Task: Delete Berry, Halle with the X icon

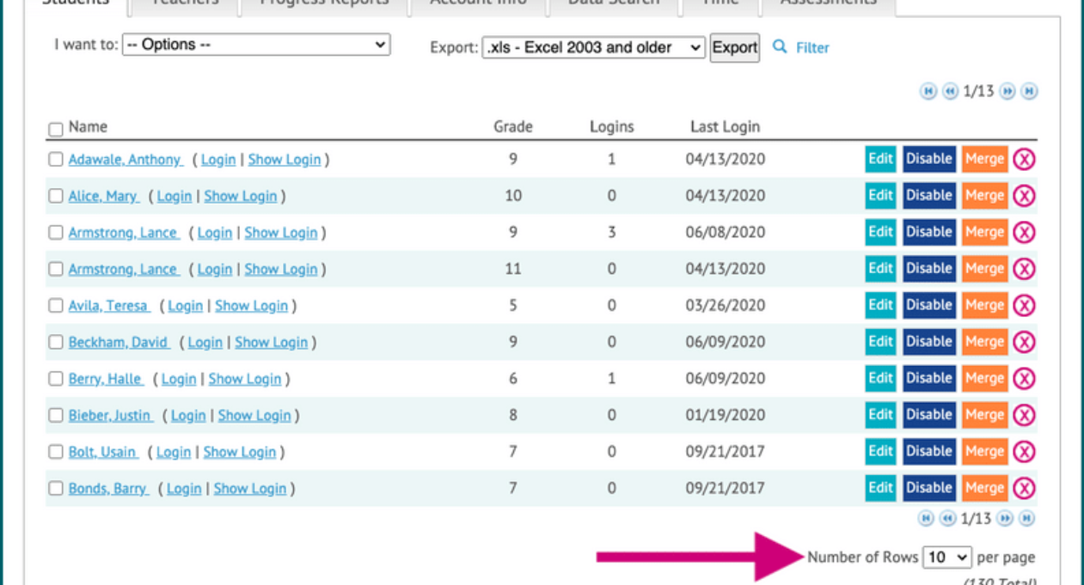Action: tap(1024, 378)
